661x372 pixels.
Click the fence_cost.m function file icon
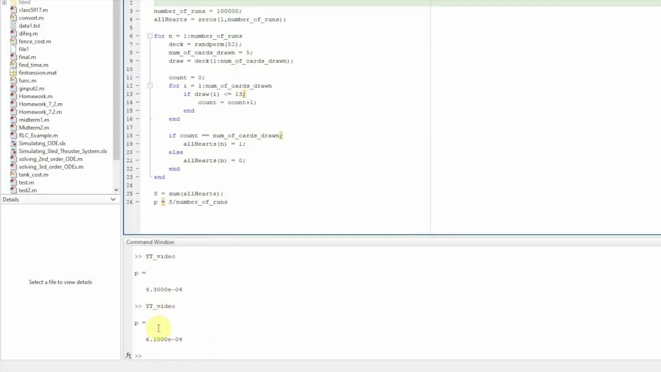point(13,41)
